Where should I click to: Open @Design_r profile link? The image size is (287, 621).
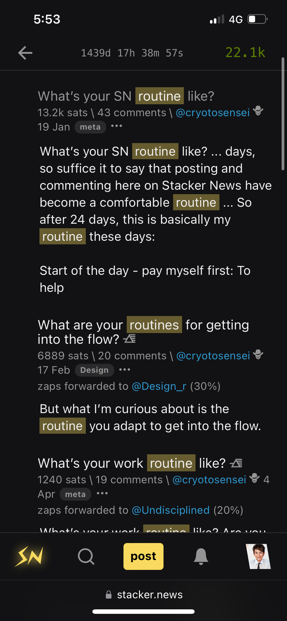click(159, 386)
